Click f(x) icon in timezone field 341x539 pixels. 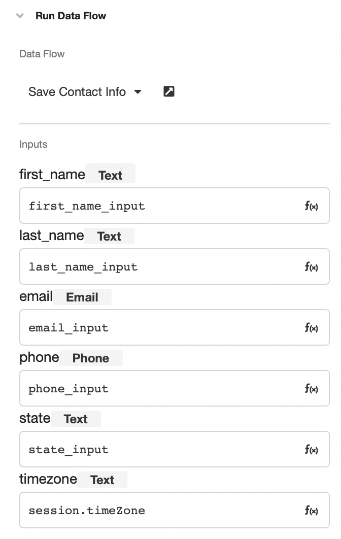[312, 510]
